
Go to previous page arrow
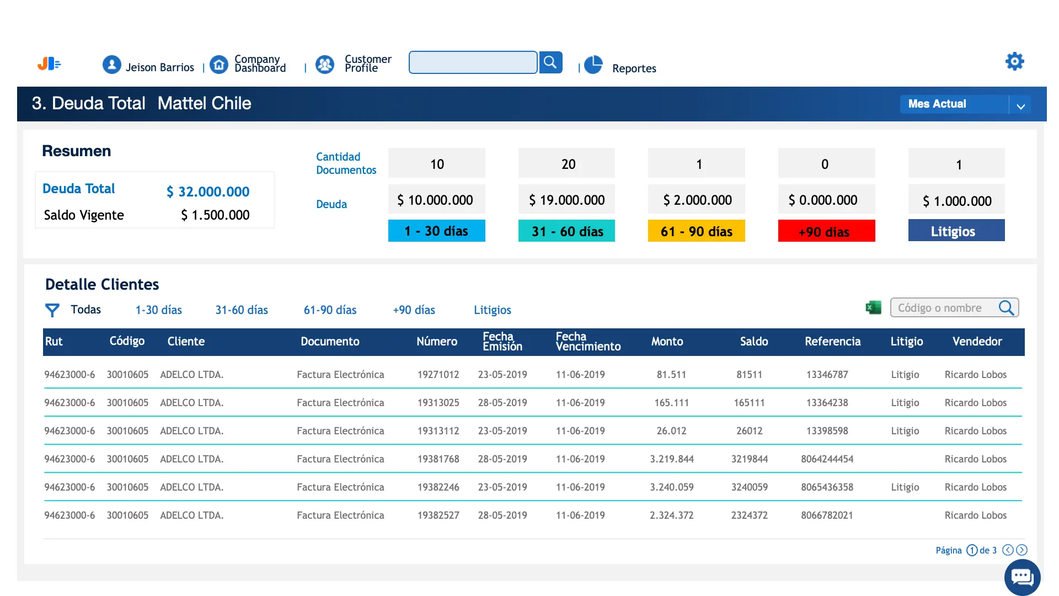[1008, 550]
